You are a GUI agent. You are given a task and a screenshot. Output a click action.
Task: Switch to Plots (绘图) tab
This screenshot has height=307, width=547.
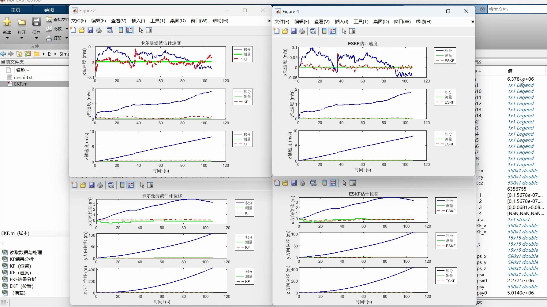[x=49, y=10]
